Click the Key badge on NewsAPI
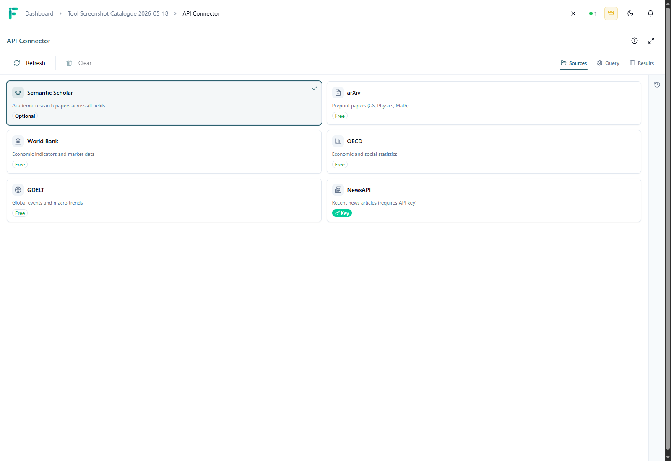Viewport: 671px width, 461px height. pos(342,213)
